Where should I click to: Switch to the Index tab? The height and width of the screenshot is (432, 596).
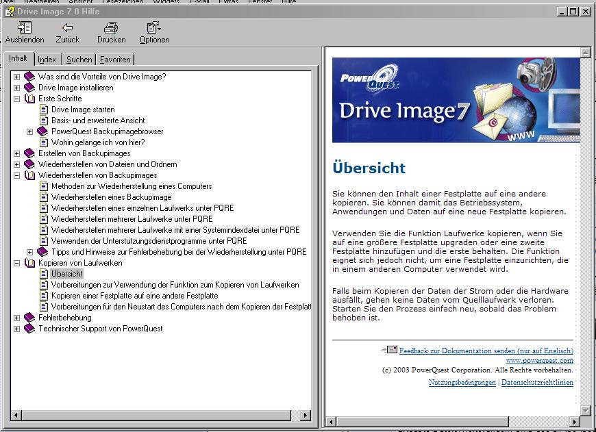point(47,60)
